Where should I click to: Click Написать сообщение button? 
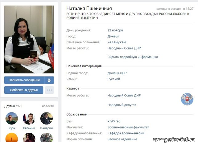pyautogui.click(x=24, y=80)
